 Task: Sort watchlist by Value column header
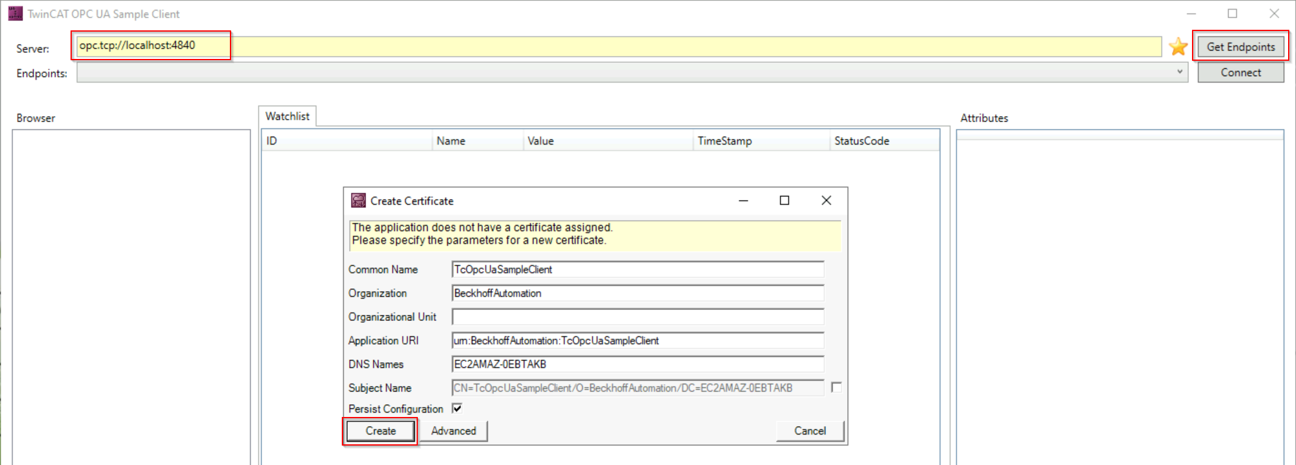click(608, 141)
